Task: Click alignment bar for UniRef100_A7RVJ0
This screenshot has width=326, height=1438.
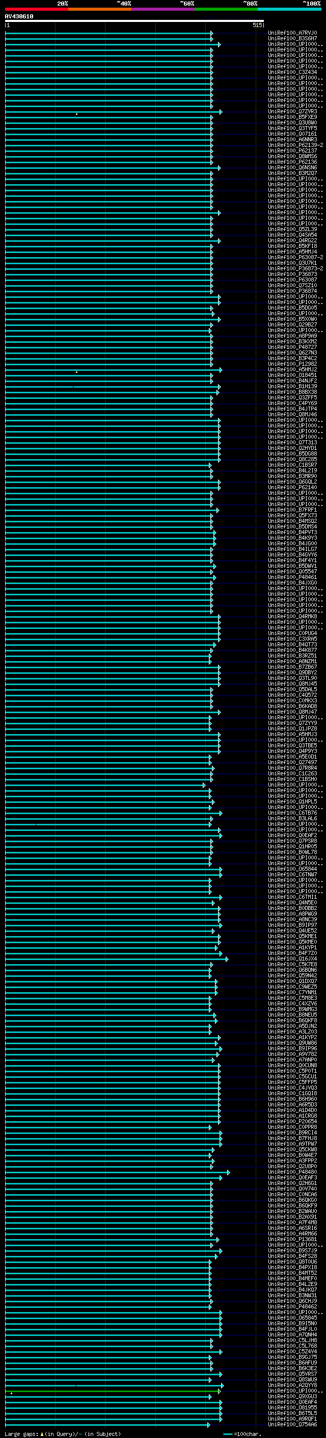Action: [x=109, y=33]
